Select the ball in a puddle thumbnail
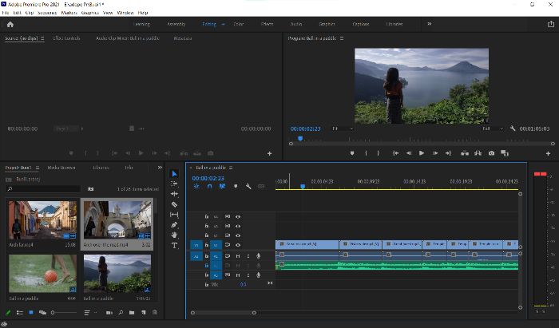Screen dimensions: 559x328 click(x=43, y=274)
